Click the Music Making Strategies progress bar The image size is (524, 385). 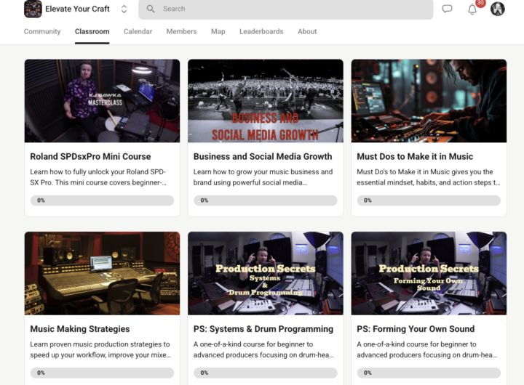point(102,373)
